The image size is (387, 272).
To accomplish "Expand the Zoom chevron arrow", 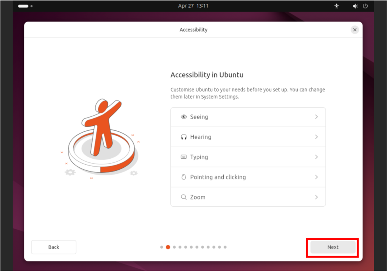I will (316, 197).
